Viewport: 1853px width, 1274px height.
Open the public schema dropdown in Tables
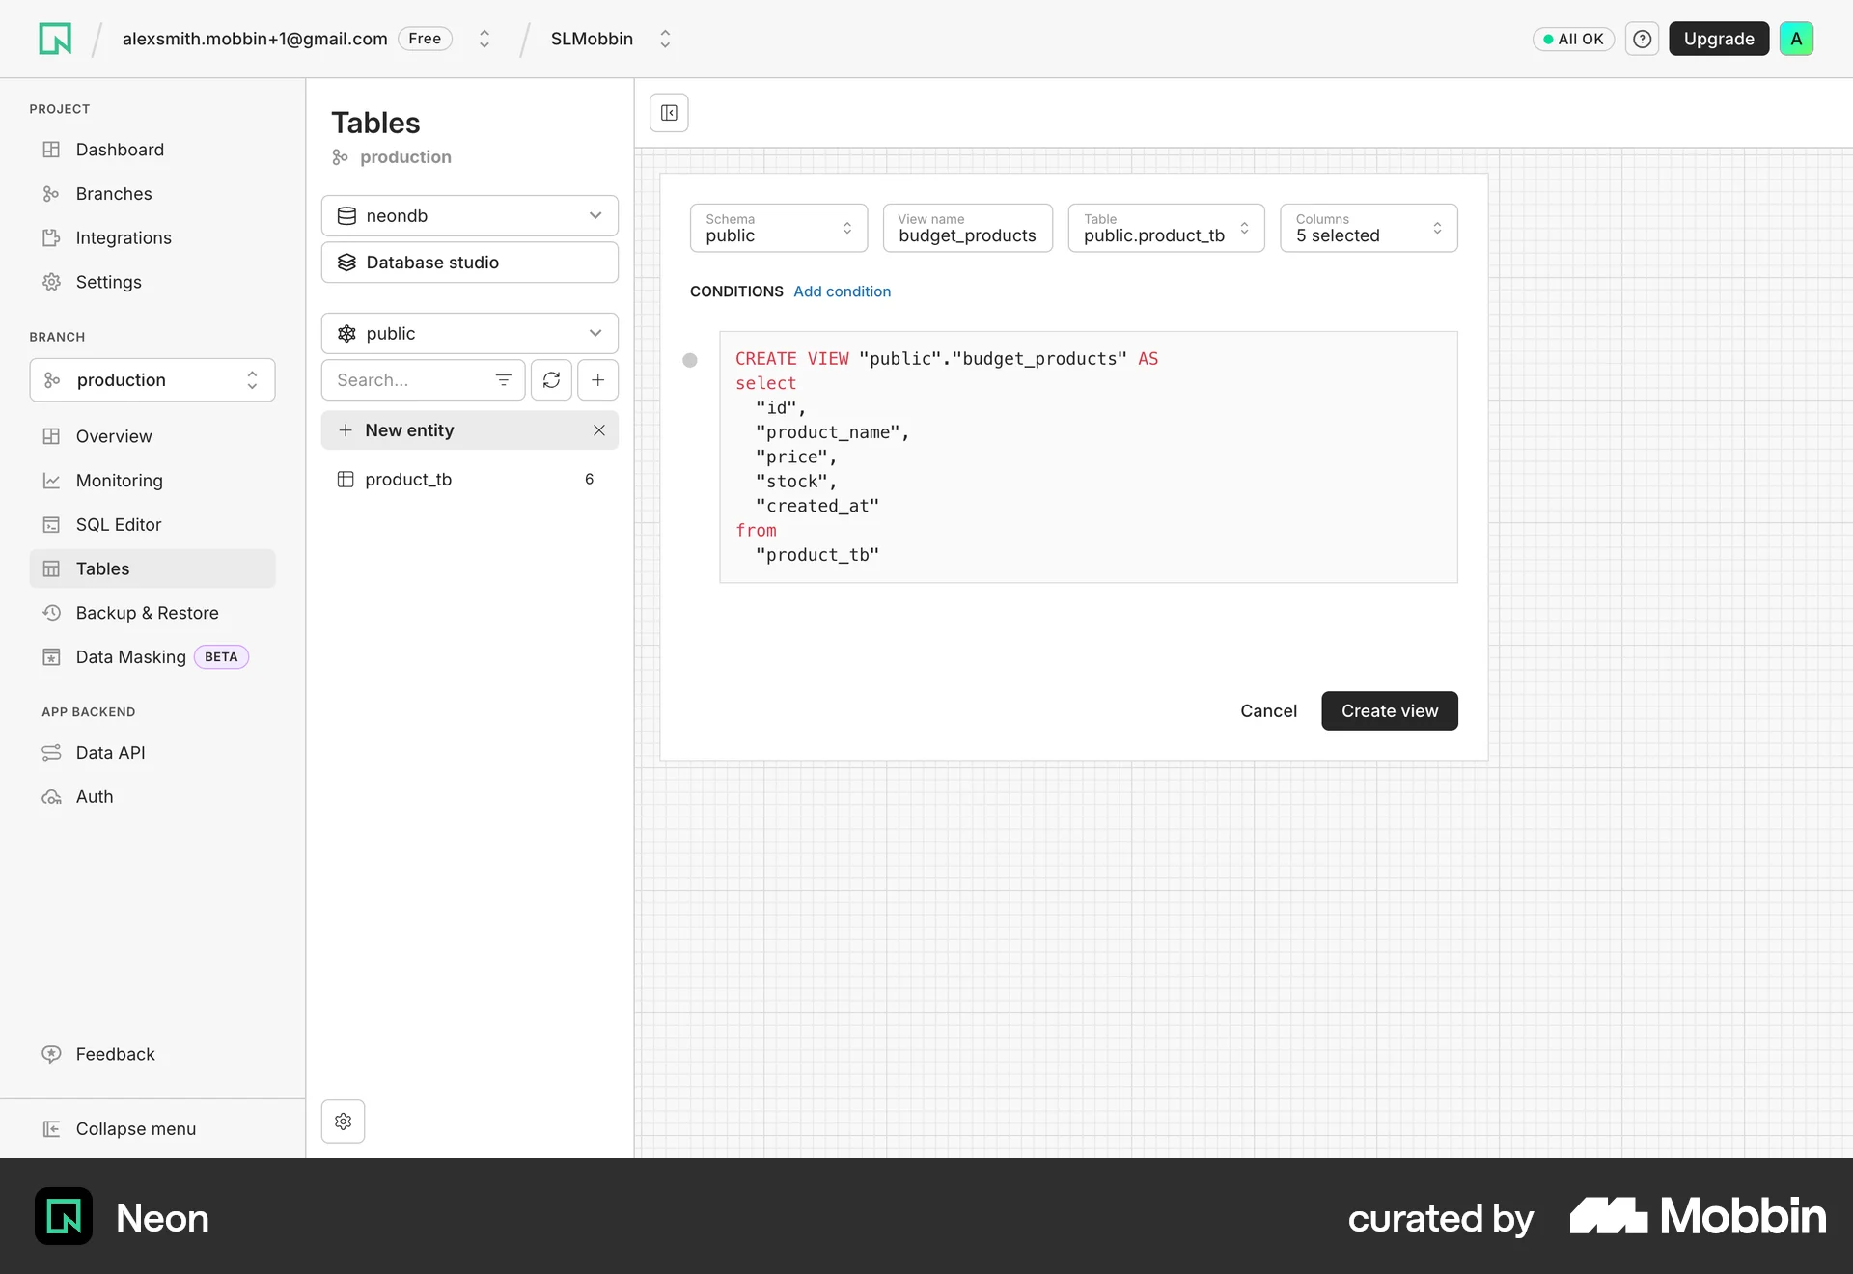tap(470, 334)
